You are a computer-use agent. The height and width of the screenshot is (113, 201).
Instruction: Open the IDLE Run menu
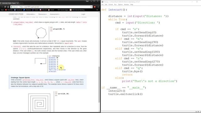[115, 4]
